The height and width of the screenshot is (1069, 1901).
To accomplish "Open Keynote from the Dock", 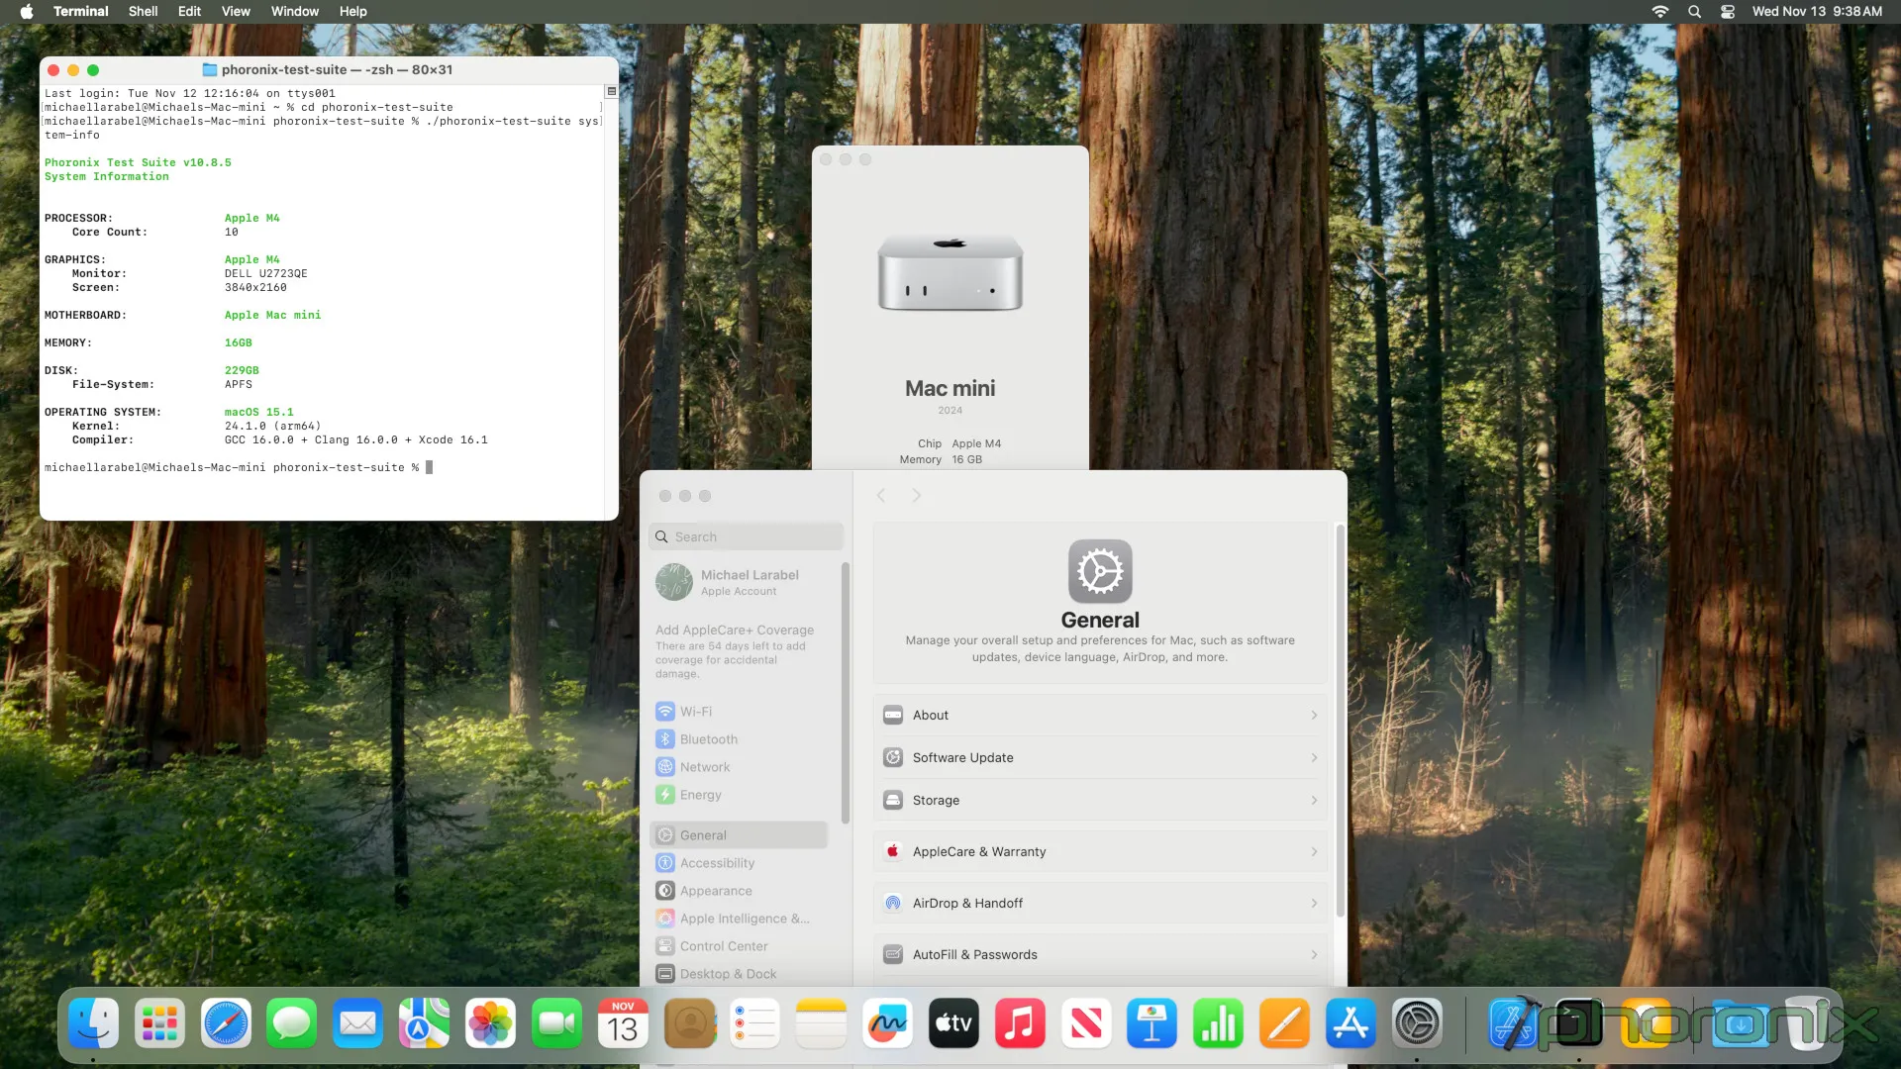I will (x=1151, y=1023).
